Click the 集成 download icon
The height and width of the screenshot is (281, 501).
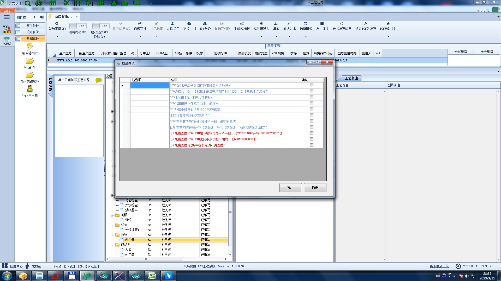pyautogui.click(x=276, y=24)
